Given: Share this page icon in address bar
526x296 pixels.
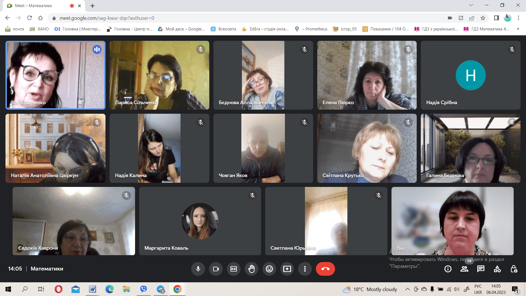Looking at the screenshot, I should 472,18.
